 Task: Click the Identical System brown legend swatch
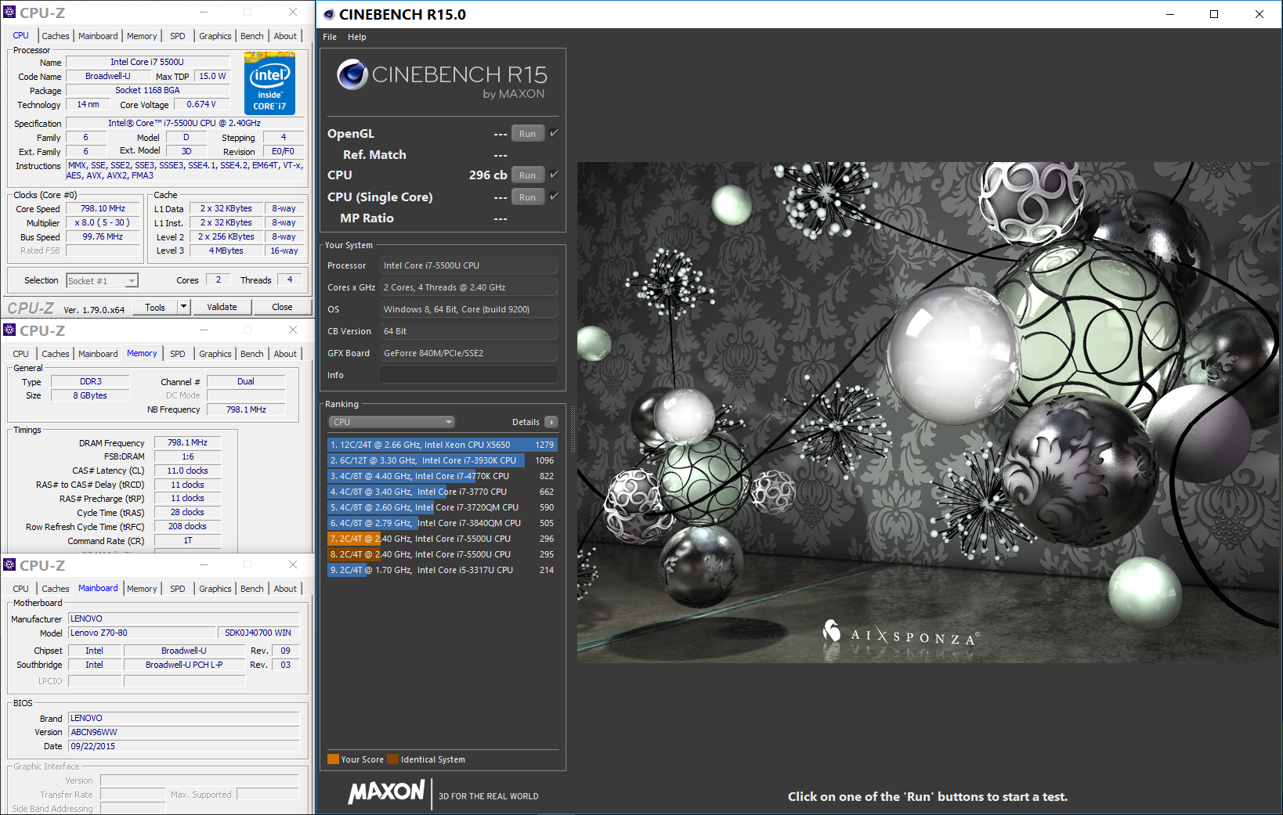click(392, 759)
